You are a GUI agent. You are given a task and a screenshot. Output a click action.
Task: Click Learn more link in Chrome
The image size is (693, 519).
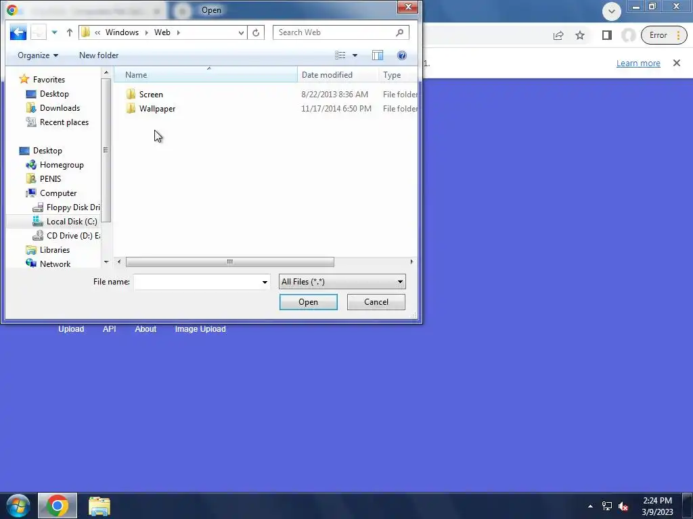click(638, 63)
